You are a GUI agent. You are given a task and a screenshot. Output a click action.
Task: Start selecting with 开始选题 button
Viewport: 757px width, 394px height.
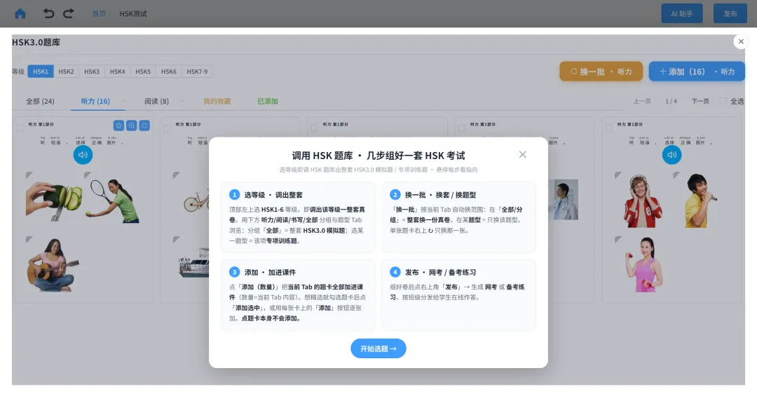point(378,348)
